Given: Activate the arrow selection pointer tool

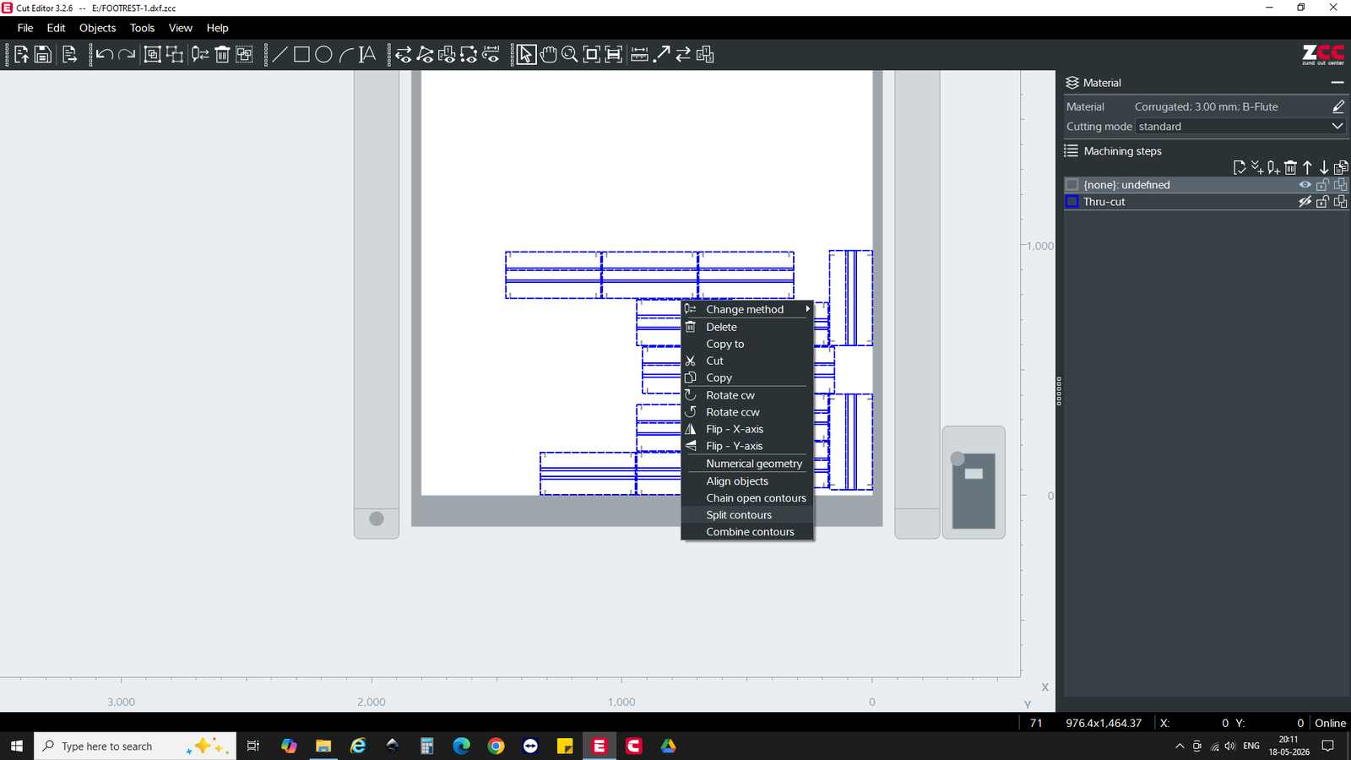Looking at the screenshot, I should point(526,55).
